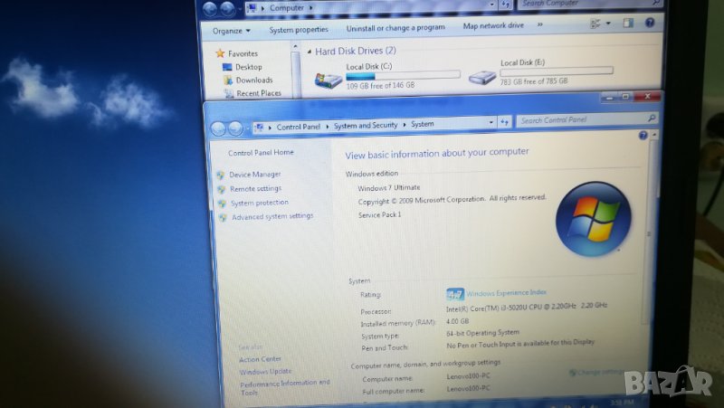Click the Explorer help question mark icon

(649, 24)
